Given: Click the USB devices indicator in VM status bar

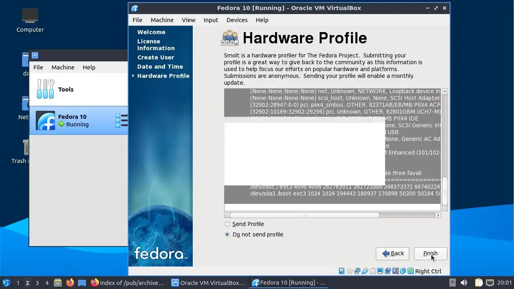Looking at the screenshot, I should coord(365,271).
